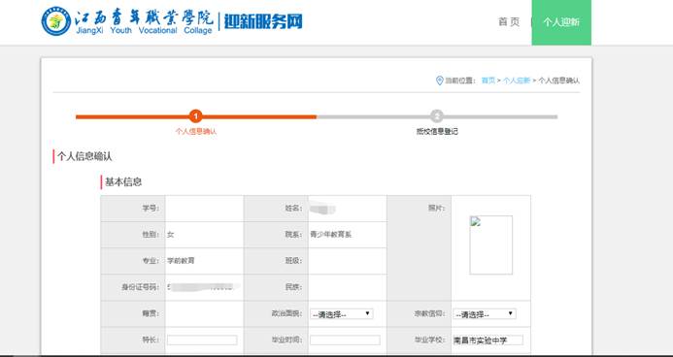The height and width of the screenshot is (357, 673).
Task: Click the 民族 label cell
Action: pos(276,287)
